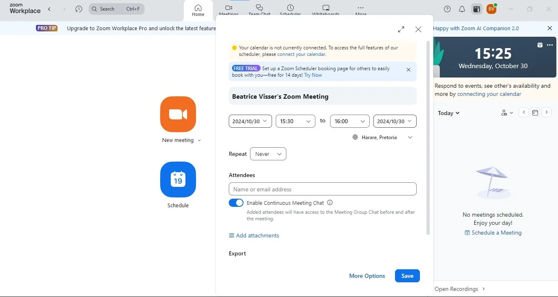Open notifications bell icon
Screen dimensions: 558x297
pos(462,9)
